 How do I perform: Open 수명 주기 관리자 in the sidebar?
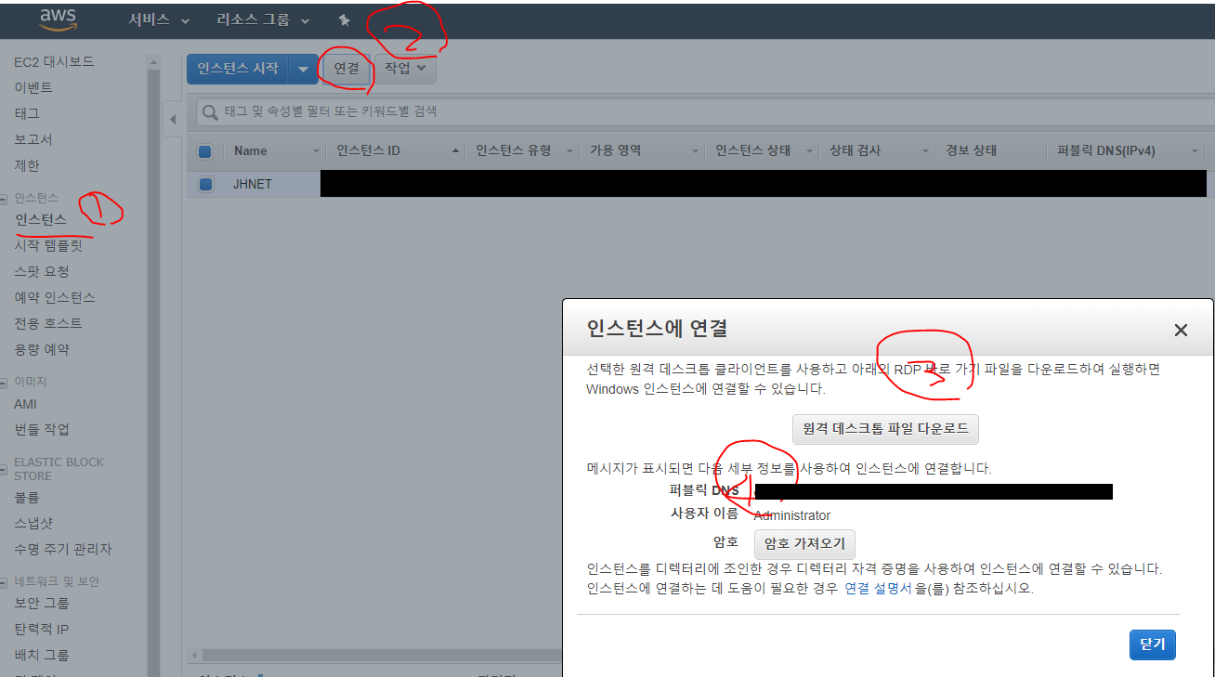pyautogui.click(x=63, y=549)
